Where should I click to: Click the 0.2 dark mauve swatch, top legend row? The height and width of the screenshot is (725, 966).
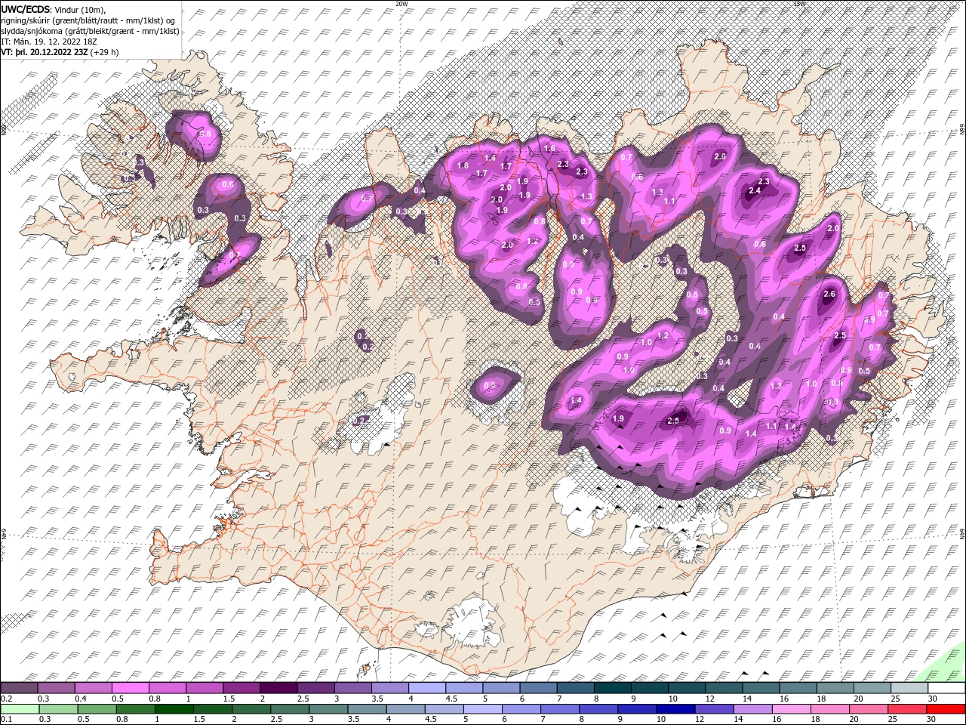pos(19,688)
